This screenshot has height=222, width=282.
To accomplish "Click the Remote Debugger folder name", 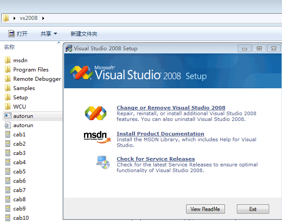I will (37, 79).
